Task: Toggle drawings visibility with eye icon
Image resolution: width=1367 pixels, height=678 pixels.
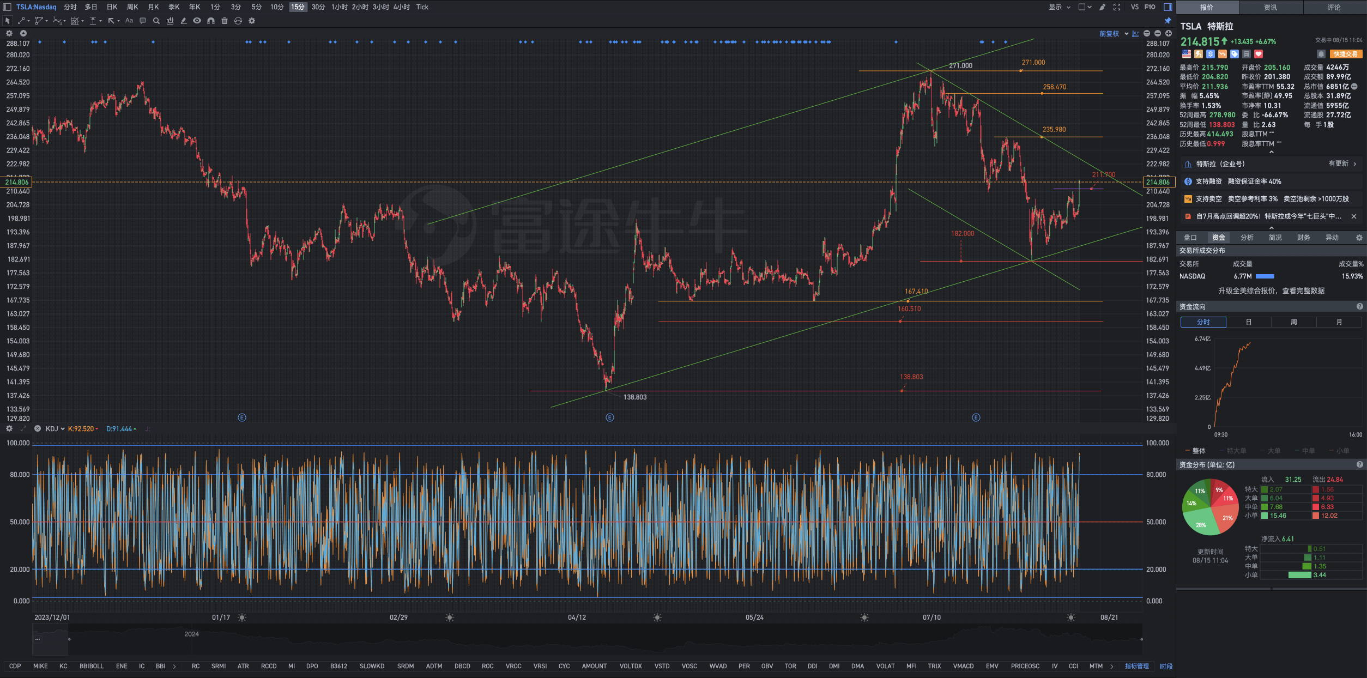Action: point(197,21)
